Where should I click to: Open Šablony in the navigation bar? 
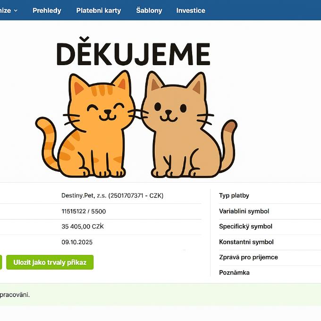coord(149,10)
